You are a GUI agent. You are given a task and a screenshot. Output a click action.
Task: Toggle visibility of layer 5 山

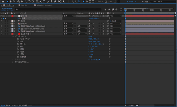point(1,29)
